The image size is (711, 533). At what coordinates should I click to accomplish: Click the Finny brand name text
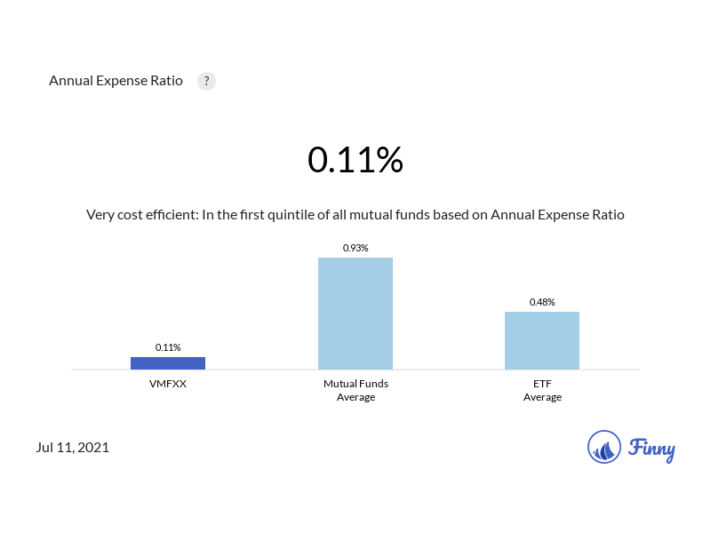click(651, 449)
